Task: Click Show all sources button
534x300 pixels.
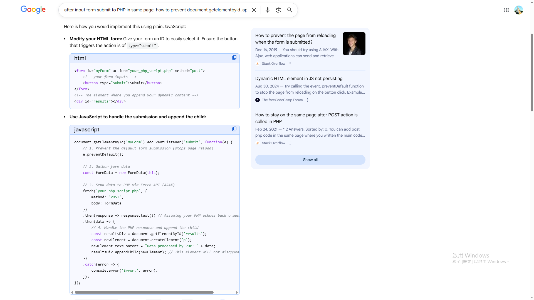Action: [x=310, y=160]
